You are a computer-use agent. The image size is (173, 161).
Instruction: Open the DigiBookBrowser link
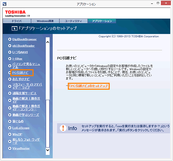pyautogui.click(x=25, y=39)
